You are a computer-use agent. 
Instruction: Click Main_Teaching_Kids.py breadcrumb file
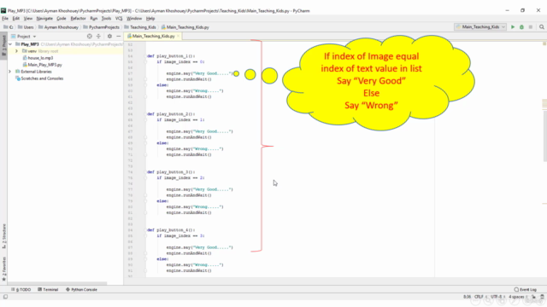185,27
